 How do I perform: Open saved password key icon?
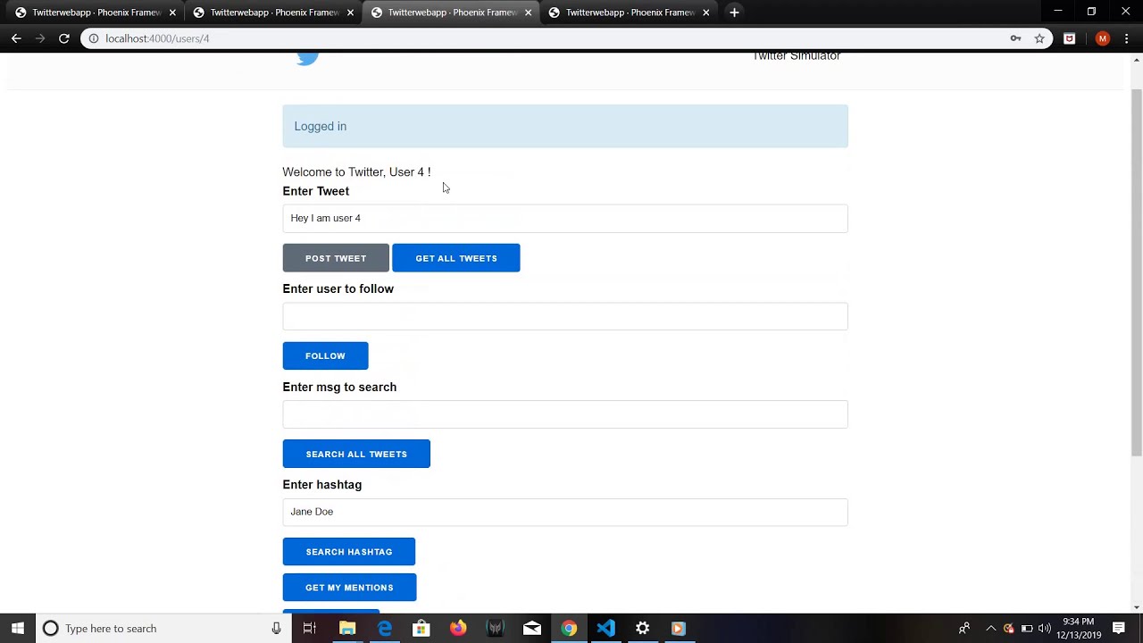click(x=1015, y=38)
